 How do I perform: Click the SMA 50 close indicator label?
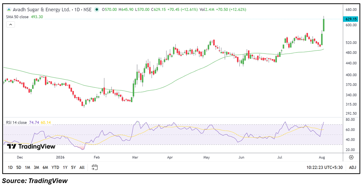click(x=17, y=17)
